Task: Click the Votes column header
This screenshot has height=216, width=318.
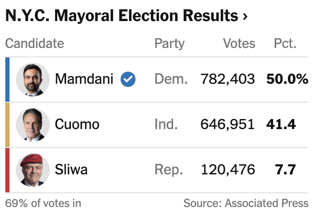Action: [239, 43]
